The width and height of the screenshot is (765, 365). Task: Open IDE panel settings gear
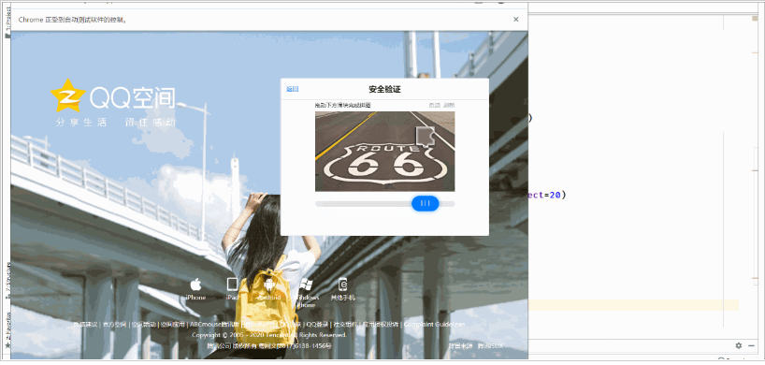738,345
